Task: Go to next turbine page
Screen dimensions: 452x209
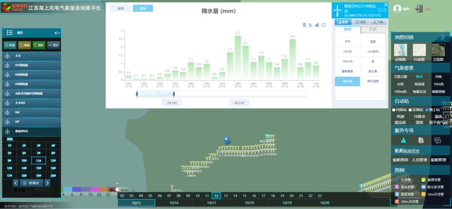Action: point(47,183)
